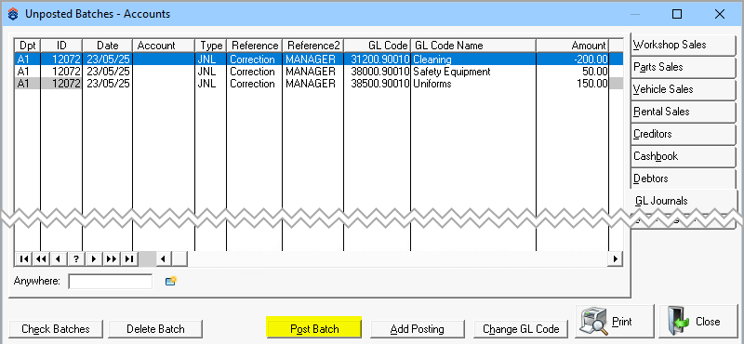This screenshot has width=744, height=344.
Task: Click Add Posting button
Action: click(x=417, y=329)
